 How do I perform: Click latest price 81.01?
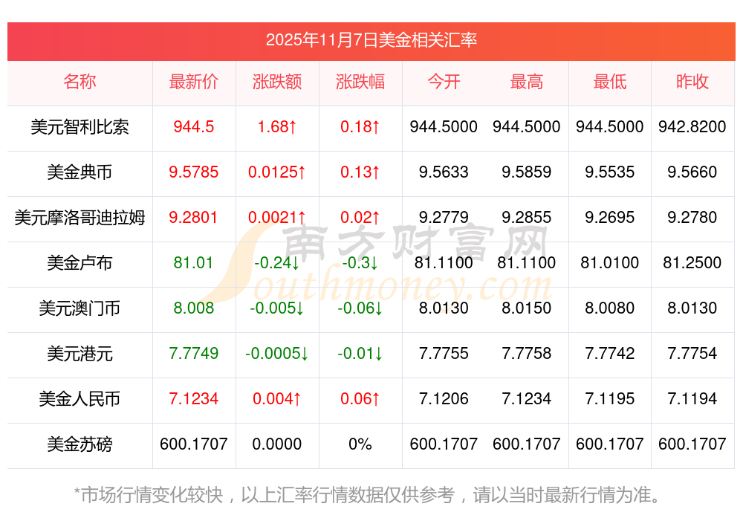point(193,262)
